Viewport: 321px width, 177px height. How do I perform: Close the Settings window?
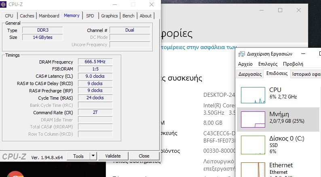(299, 10)
